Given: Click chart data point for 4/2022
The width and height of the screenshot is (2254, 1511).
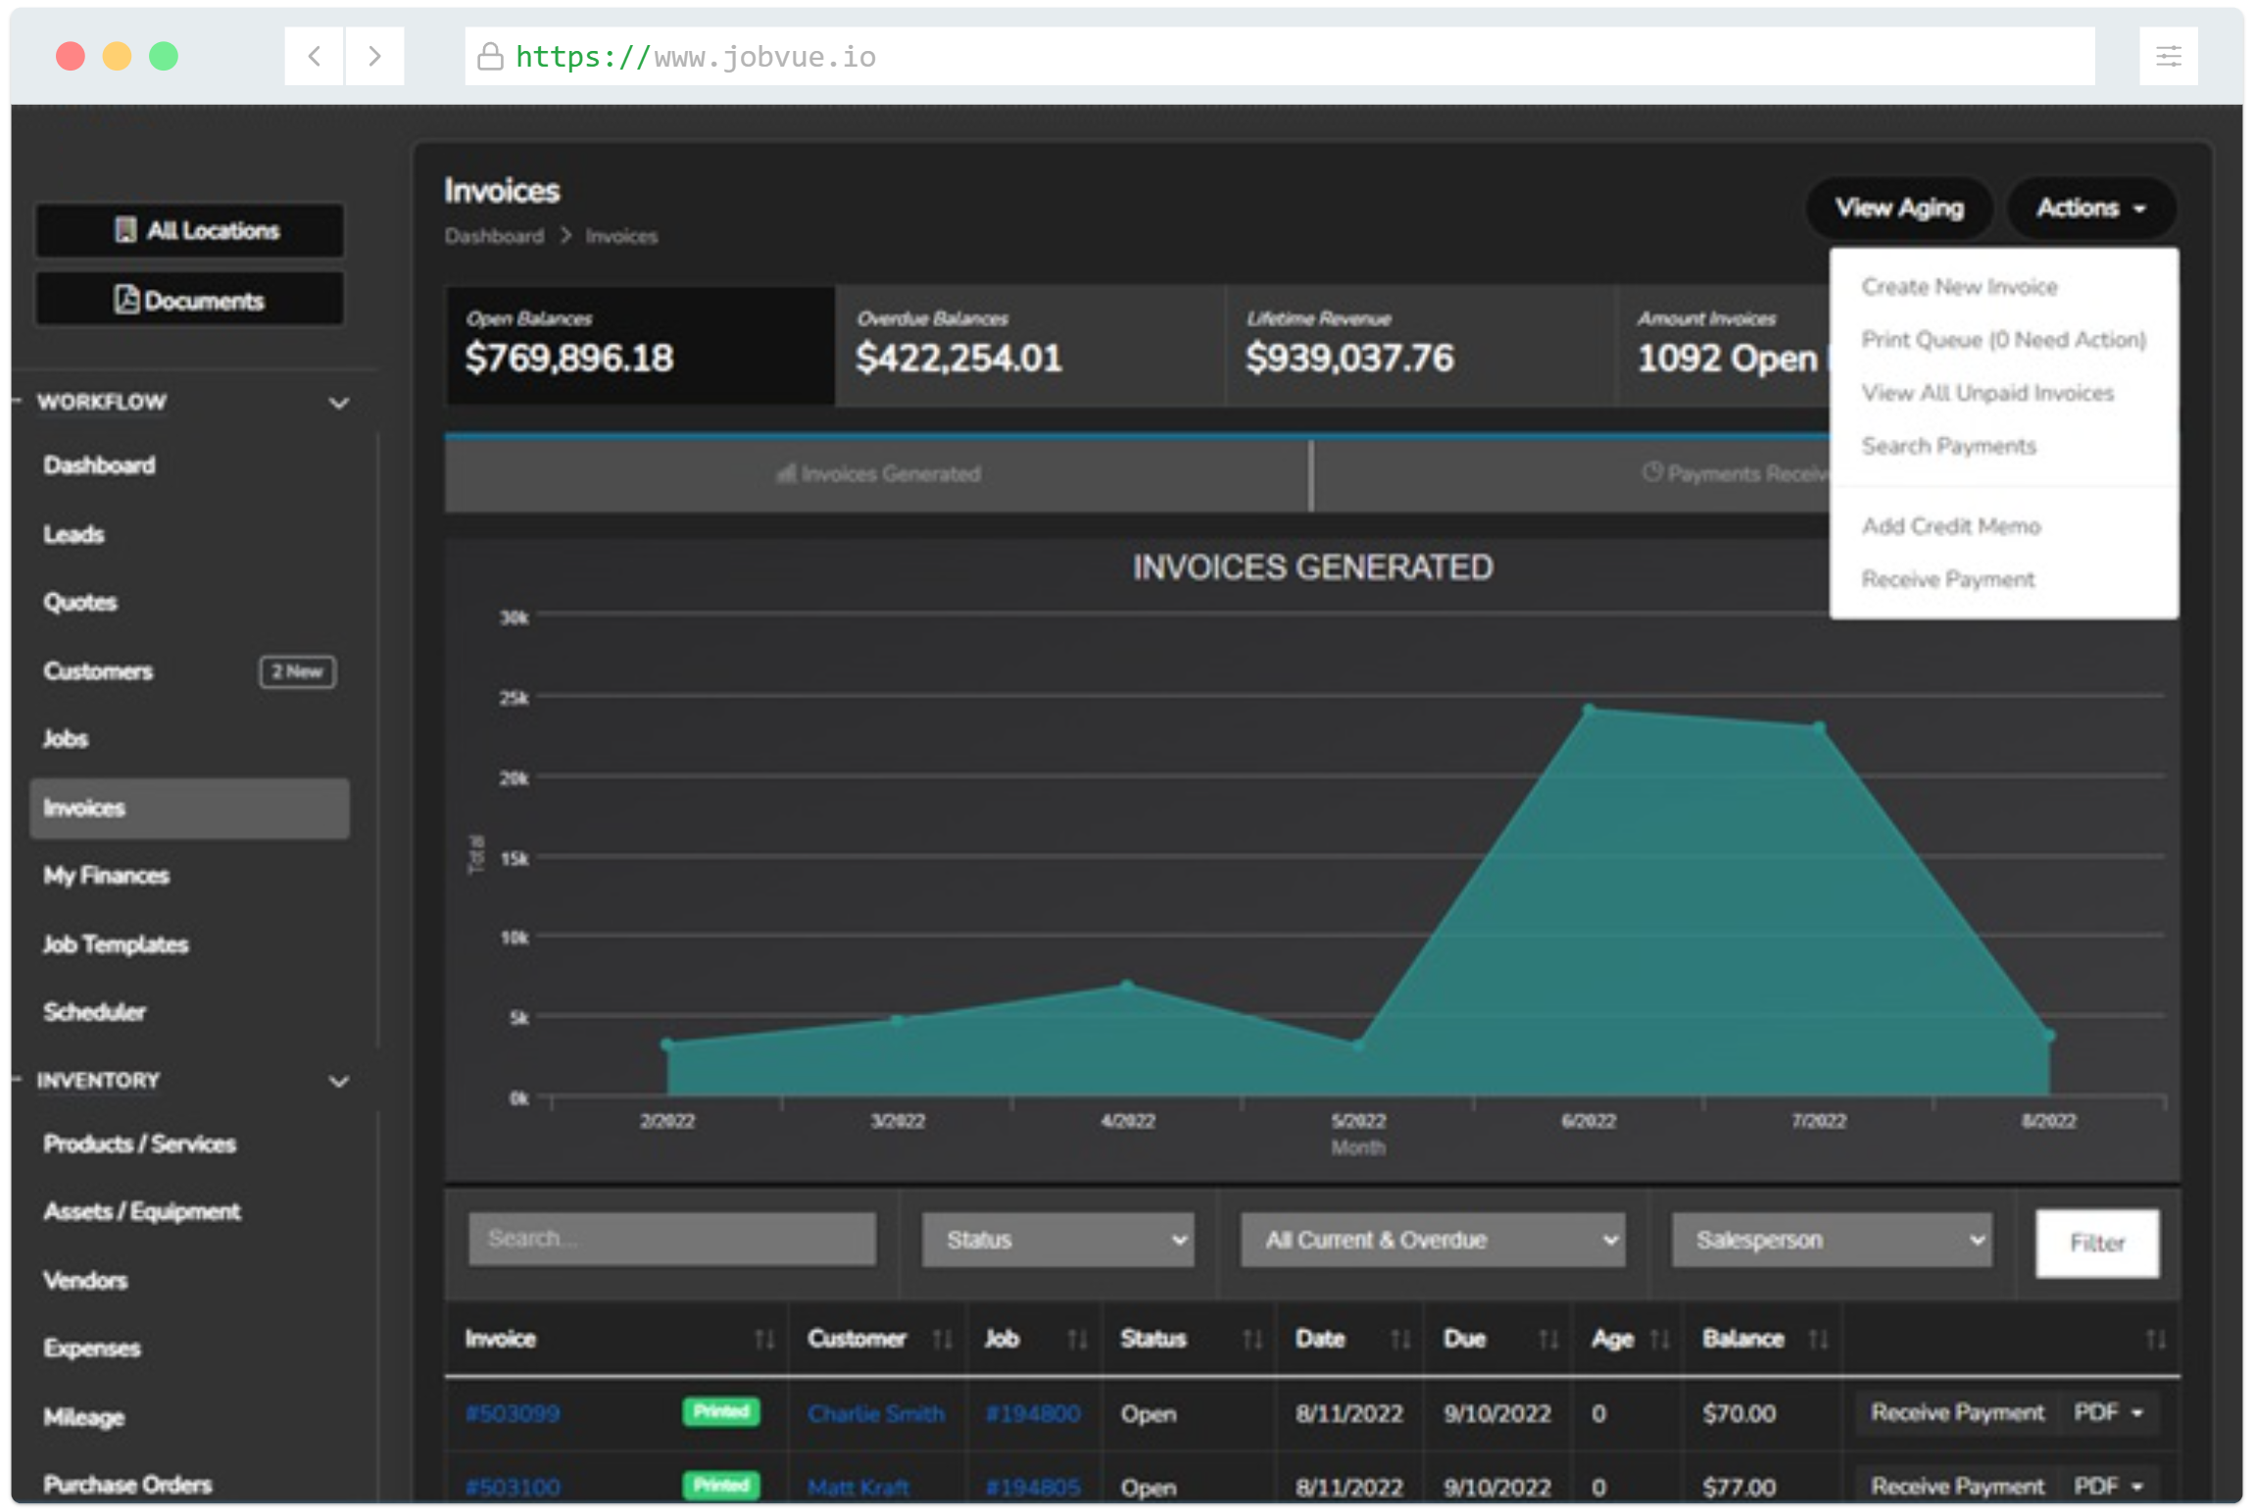Looking at the screenshot, I should pos(1127,985).
